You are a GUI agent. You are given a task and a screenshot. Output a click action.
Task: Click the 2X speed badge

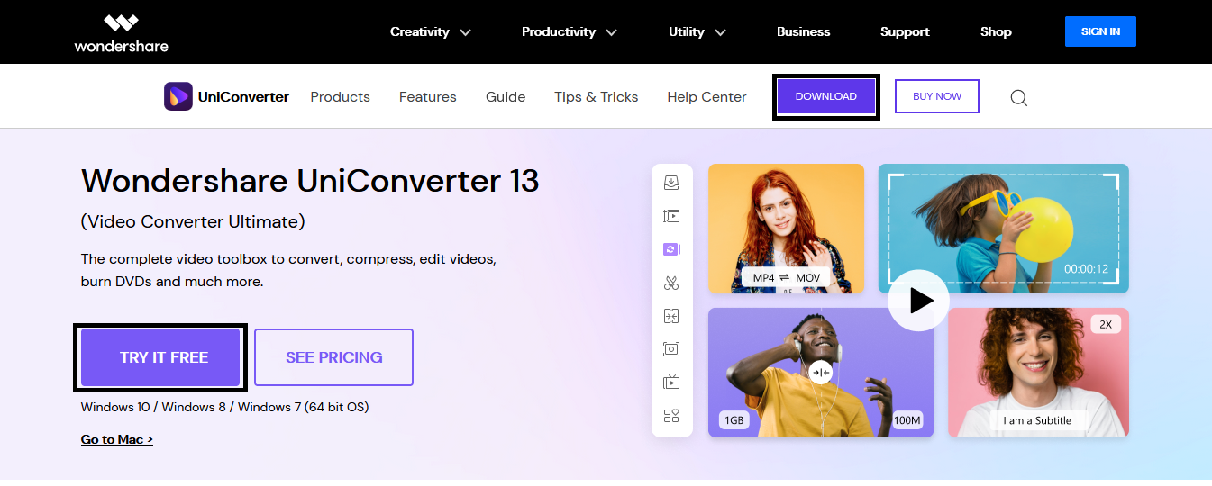(x=1106, y=324)
